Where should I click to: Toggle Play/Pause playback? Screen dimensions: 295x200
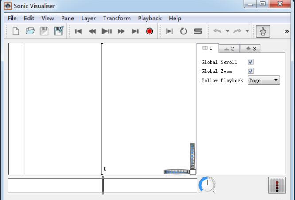point(107,31)
